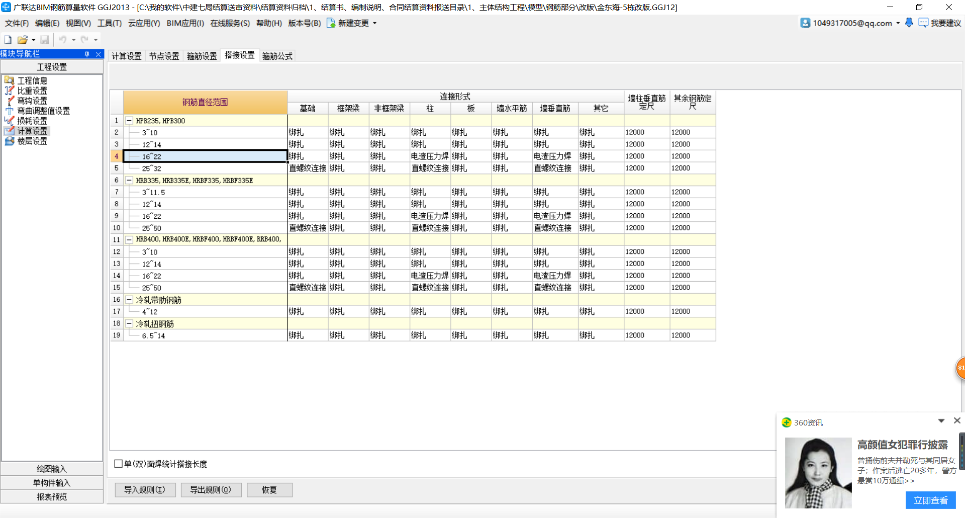The height and width of the screenshot is (518, 965).
Task: Close the 360资讯 popup
Action: click(x=957, y=420)
